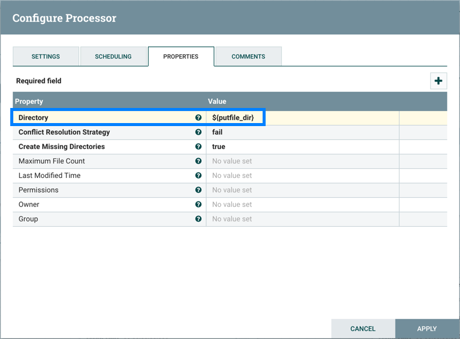
Task: Cancel the processor configuration
Action: point(363,329)
